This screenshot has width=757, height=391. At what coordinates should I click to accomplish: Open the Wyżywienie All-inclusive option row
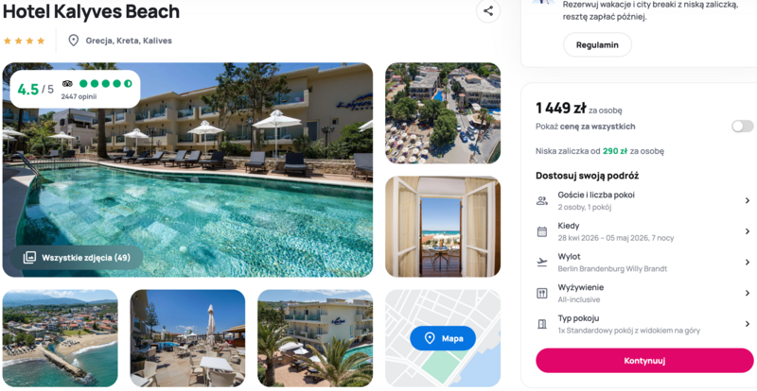point(644,293)
